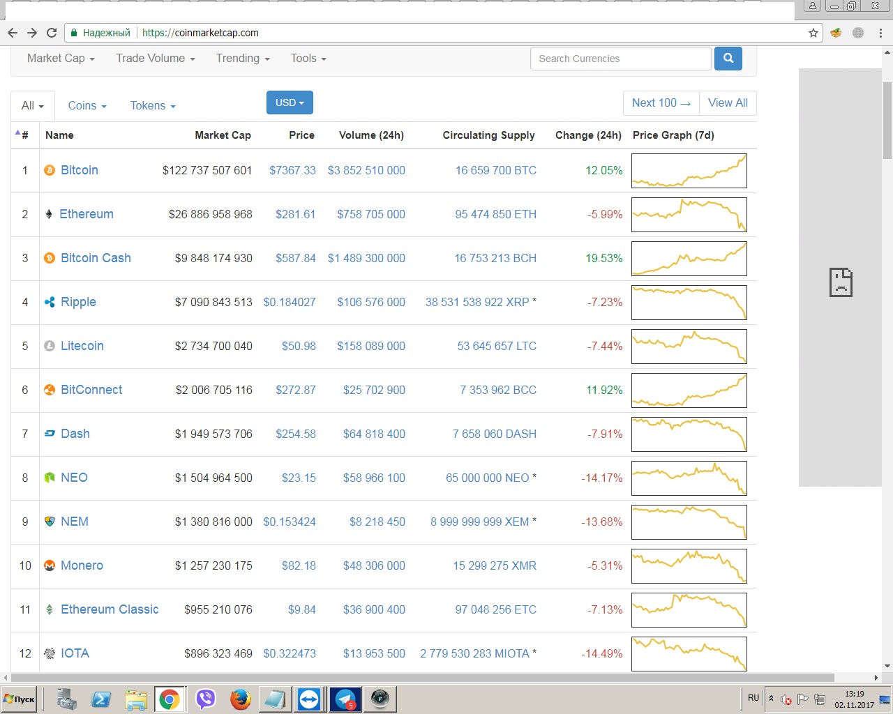Open the Trade Volume dropdown menu
This screenshot has width=893, height=714.
[x=156, y=59]
